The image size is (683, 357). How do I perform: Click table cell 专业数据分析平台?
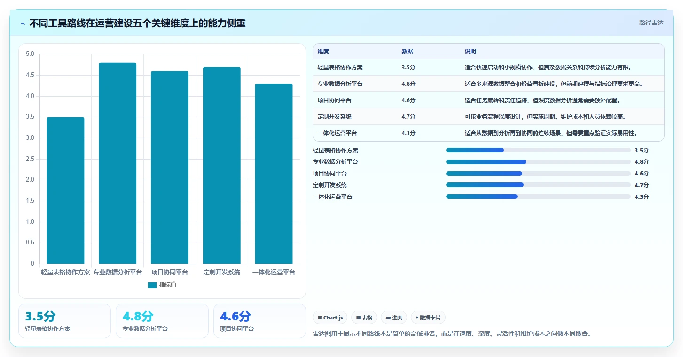coord(340,84)
